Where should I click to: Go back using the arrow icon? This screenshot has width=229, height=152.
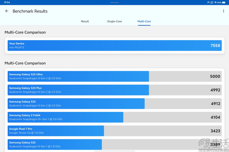coord(7,11)
